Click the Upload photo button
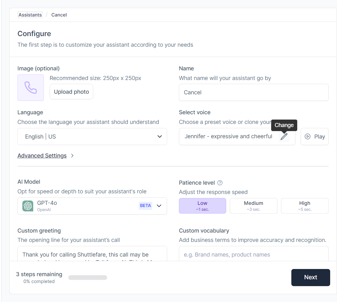The width and height of the screenshot is (337, 302). [71, 92]
